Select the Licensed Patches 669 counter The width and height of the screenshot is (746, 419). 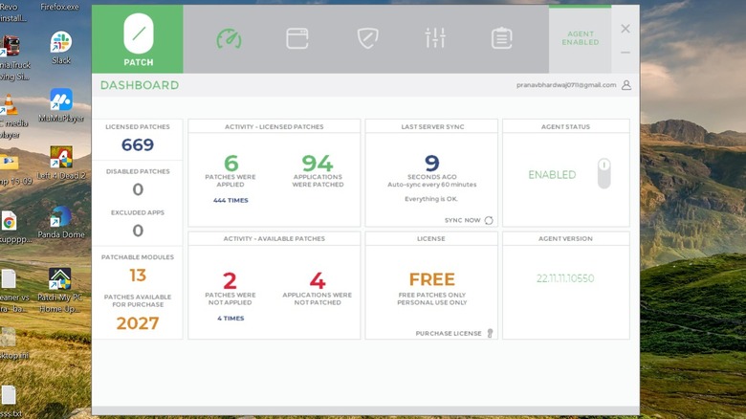(138, 144)
